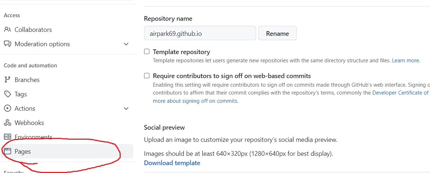This screenshot has width=430, height=173.
Task: Focus the Repository name text field
Action: tap(200, 33)
